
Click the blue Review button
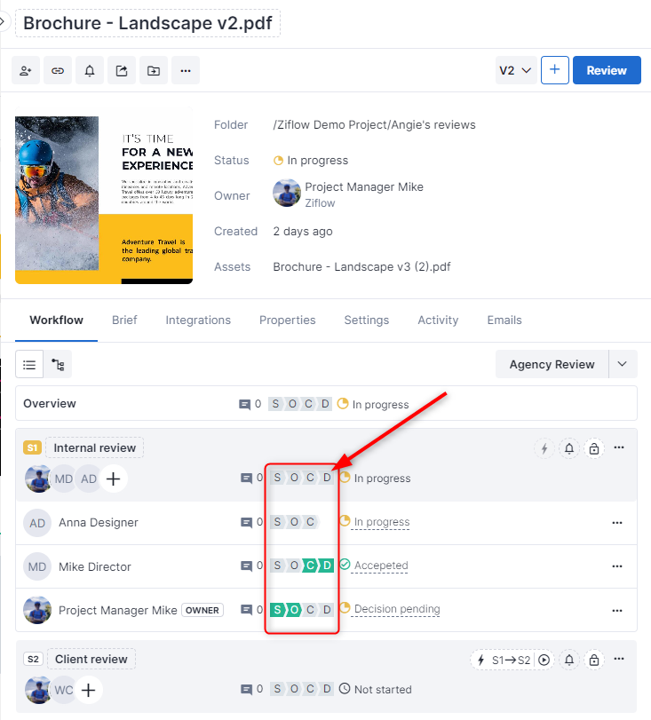tap(607, 70)
